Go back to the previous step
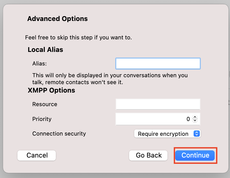The image size is (230, 178). (148, 155)
